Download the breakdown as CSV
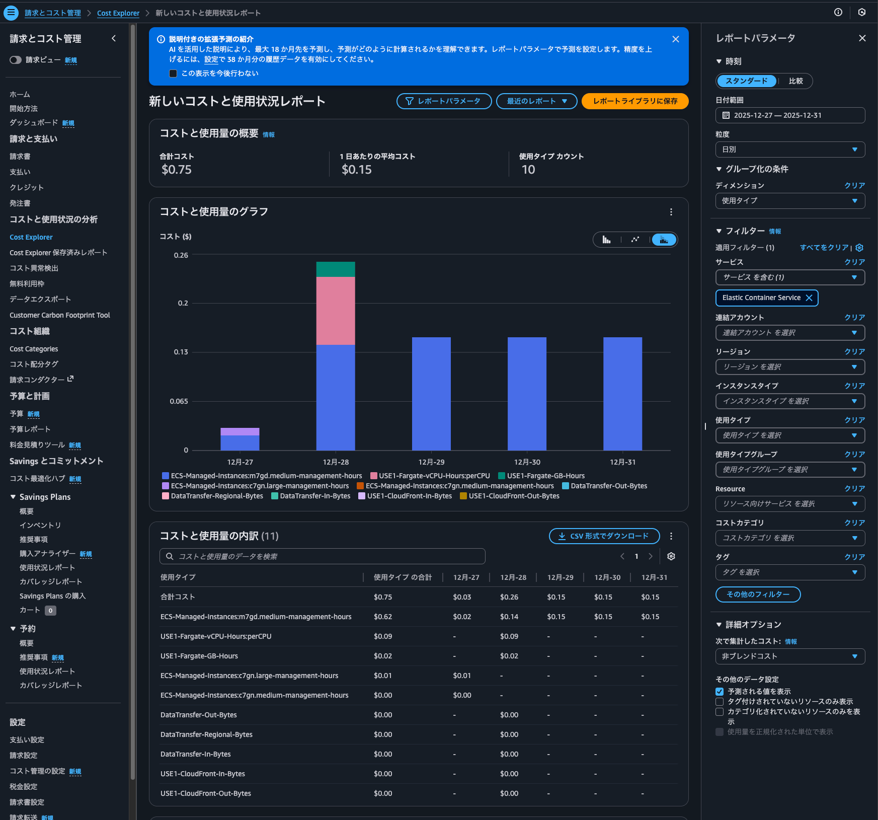The image size is (878, 820). (x=604, y=536)
